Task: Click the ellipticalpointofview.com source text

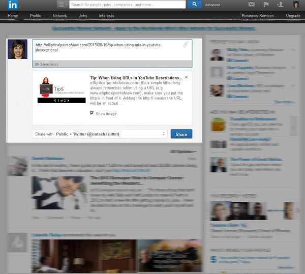Action: click(114, 83)
